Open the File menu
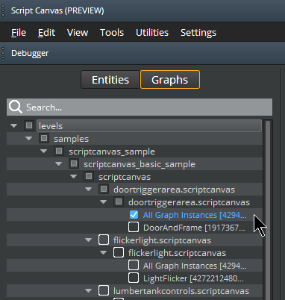Viewport: 285px width, 300px height. pos(19,33)
